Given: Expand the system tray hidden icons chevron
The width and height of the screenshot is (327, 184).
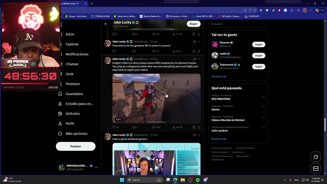Looking at the screenshot, I should (285, 180).
